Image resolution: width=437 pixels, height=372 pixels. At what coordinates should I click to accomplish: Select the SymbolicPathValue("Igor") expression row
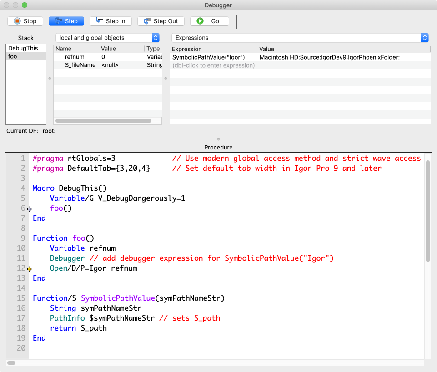(x=300, y=57)
